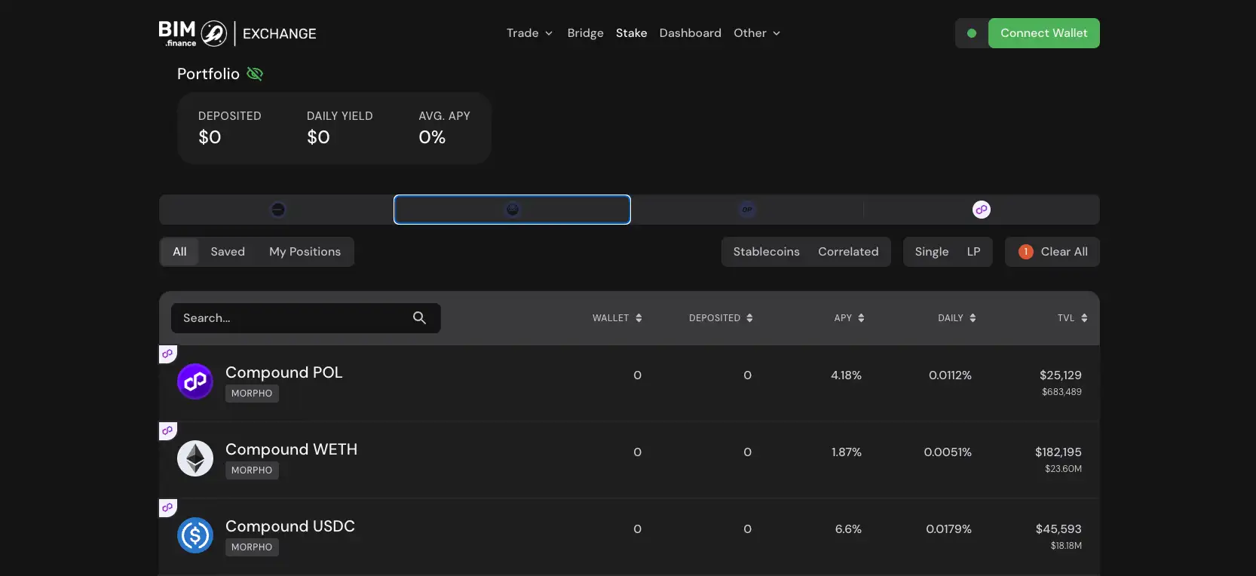The height and width of the screenshot is (576, 1256).
Task: Switch to the My Positions tab
Action: pos(305,252)
